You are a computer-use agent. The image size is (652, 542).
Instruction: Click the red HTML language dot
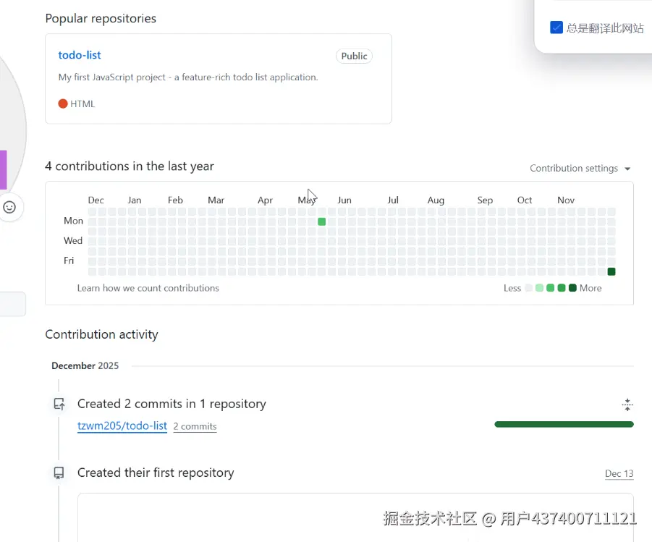(63, 103)
